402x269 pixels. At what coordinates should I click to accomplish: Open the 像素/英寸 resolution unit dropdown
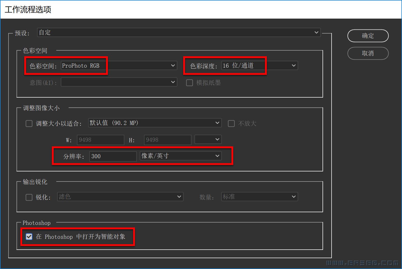coord(181,156)
